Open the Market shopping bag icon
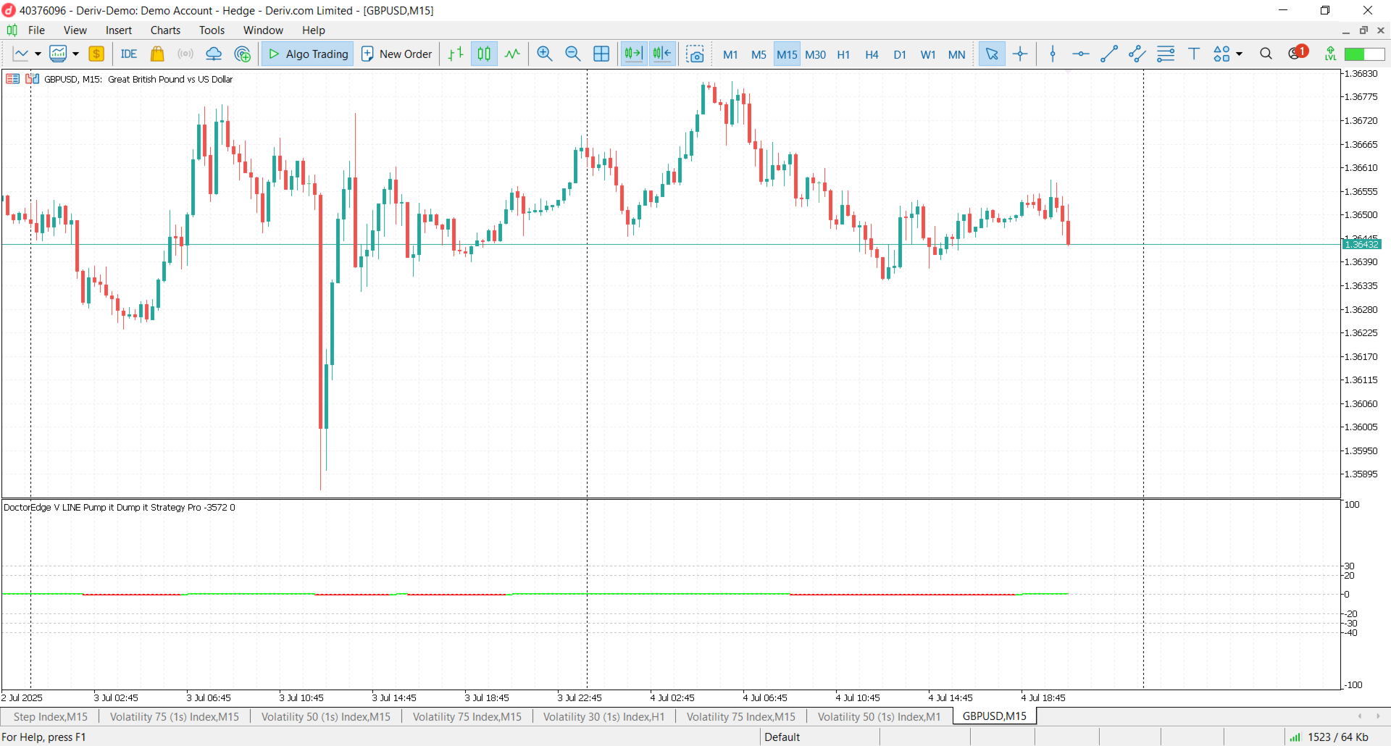 pyautogui.click(x=157, y=54)
